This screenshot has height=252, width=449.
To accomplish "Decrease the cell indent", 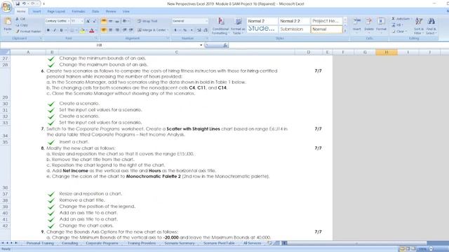I will tap(125, 30).
